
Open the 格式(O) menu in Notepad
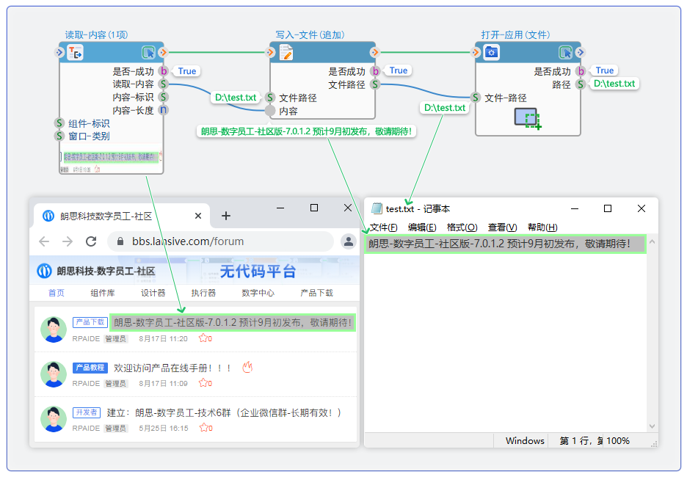tap(462, 227)
